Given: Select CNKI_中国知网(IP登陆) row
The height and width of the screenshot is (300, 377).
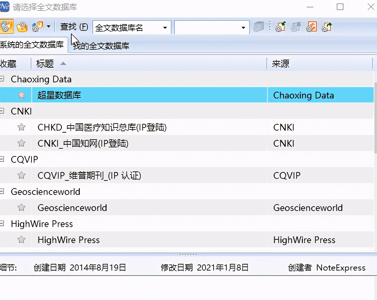Looking at the screenshot, I should pyautogui.click(x=83, y=144).
